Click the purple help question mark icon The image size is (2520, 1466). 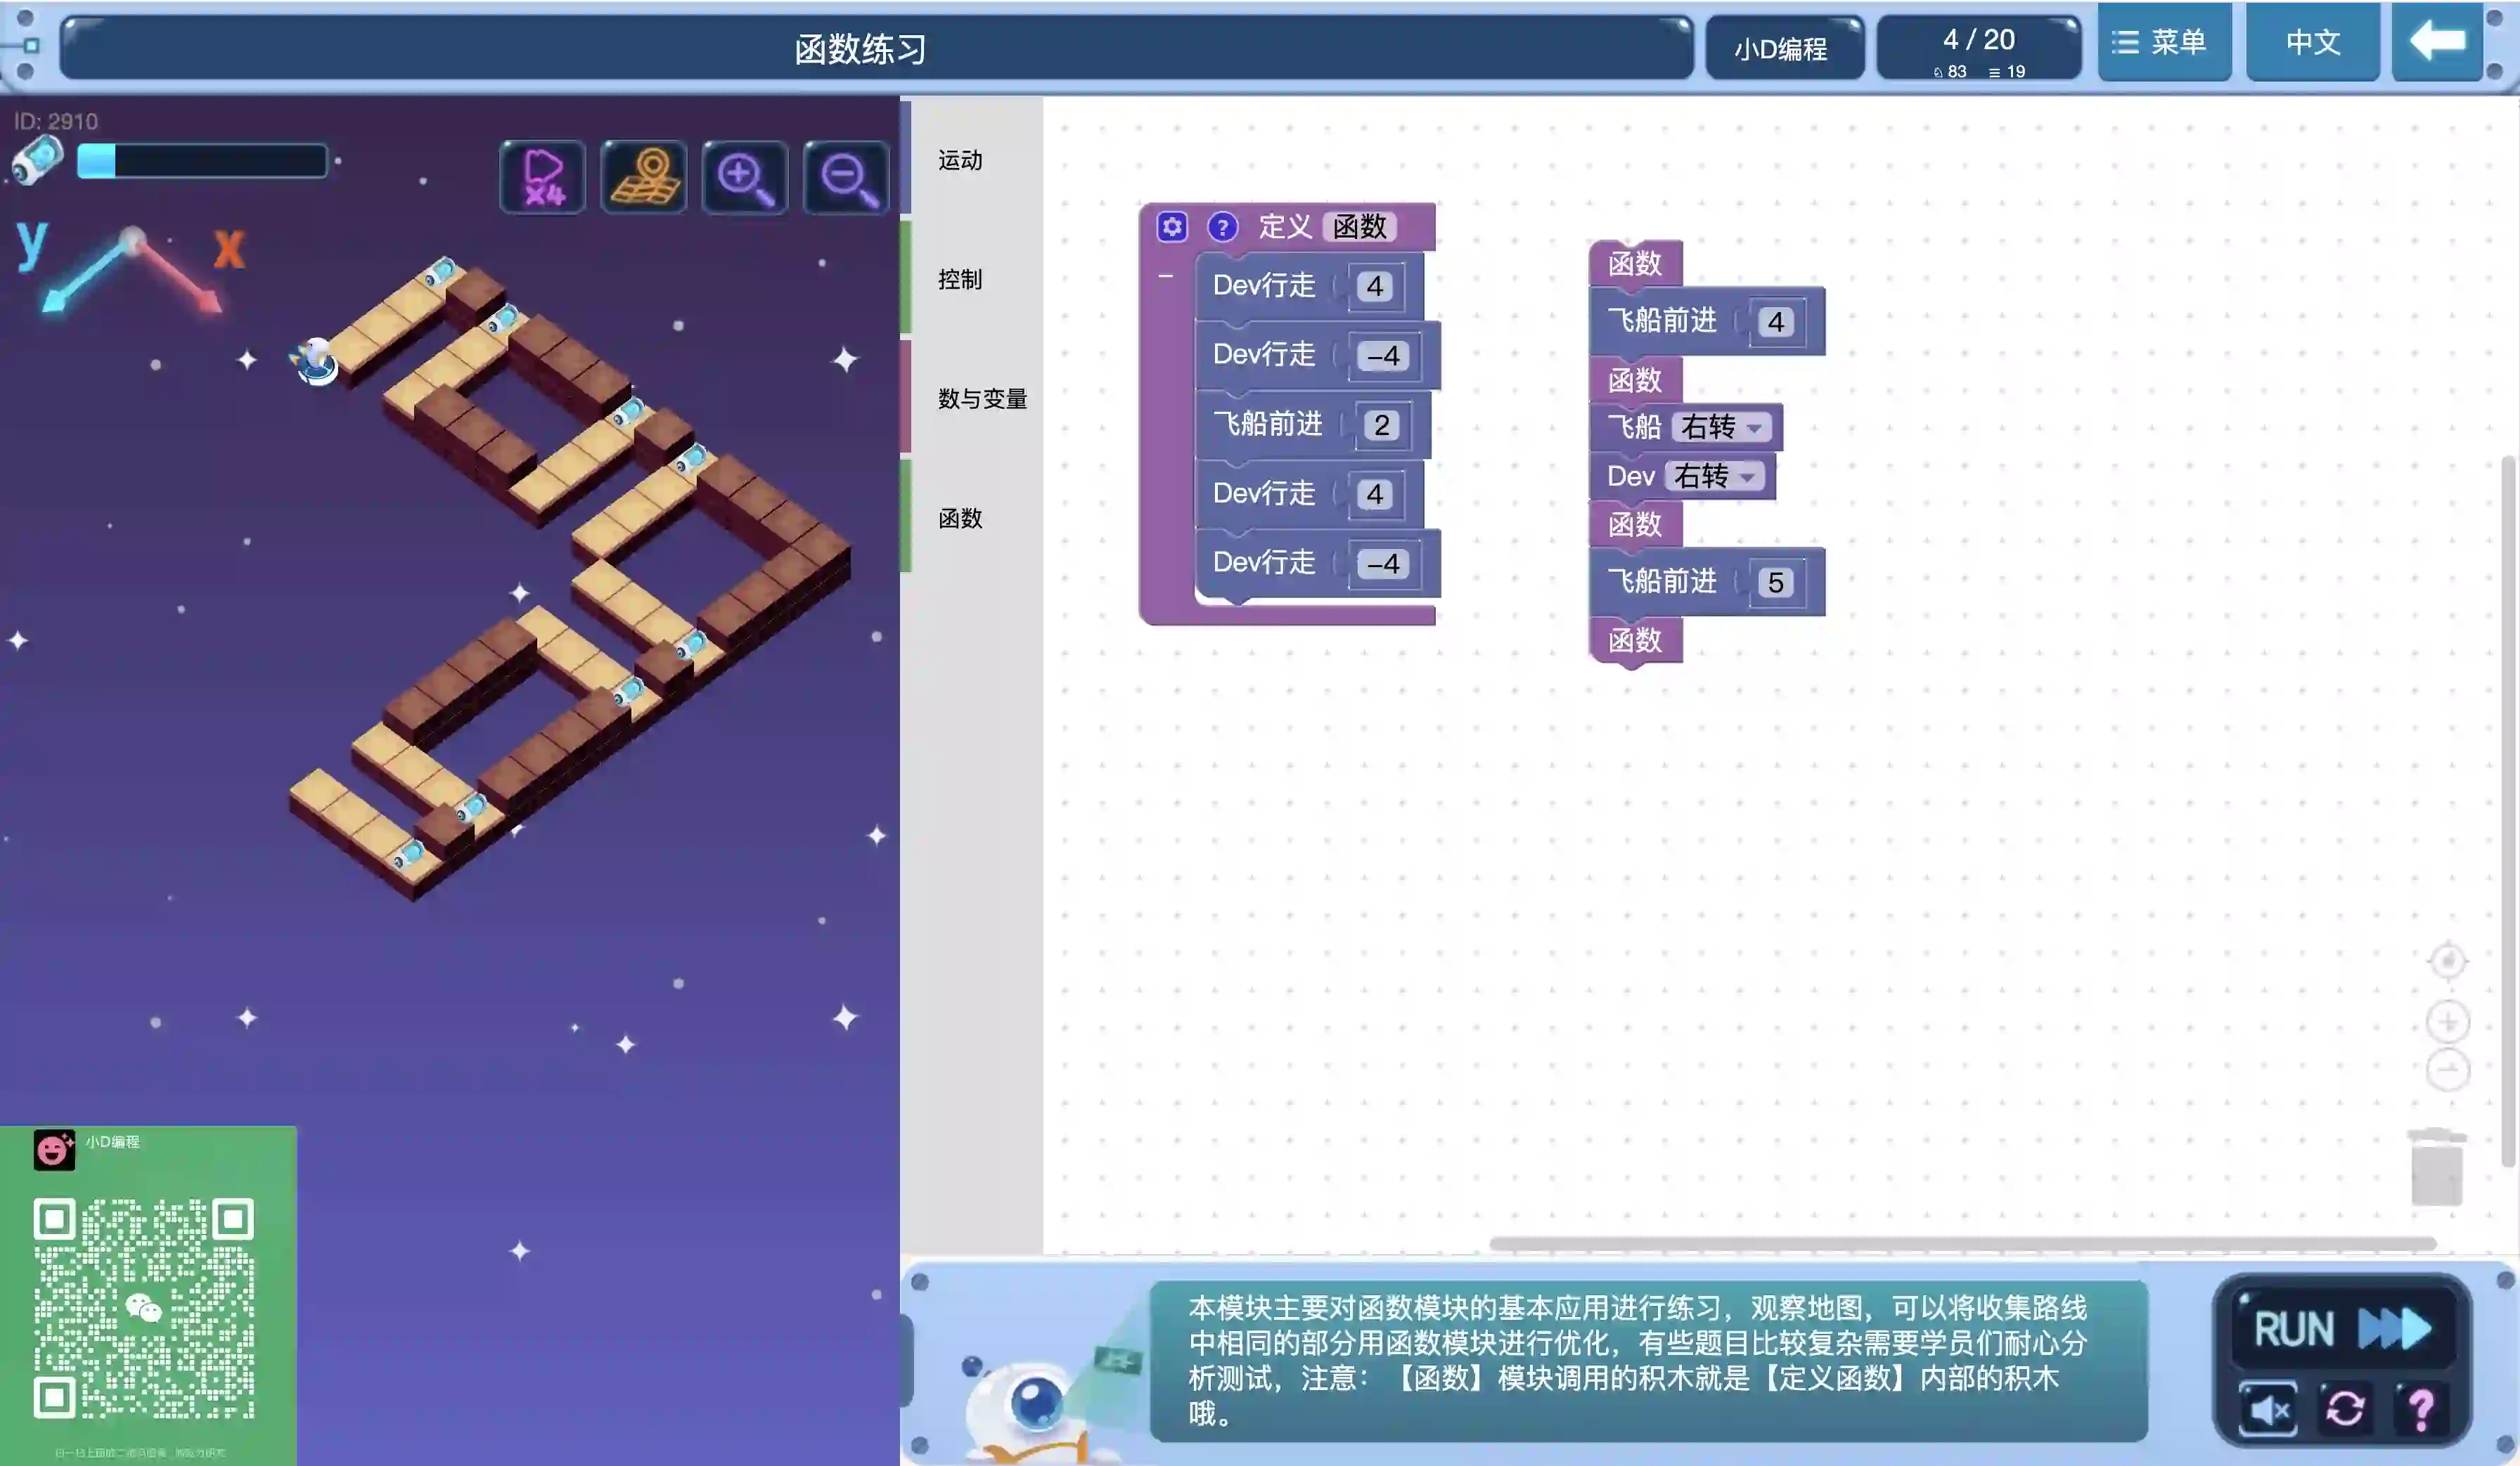point(2420,1409)
